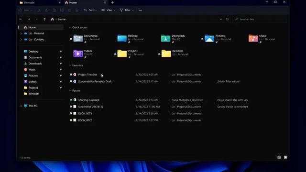
Task: Select Home in the navigation pane
Action: [x=41, y=27]
